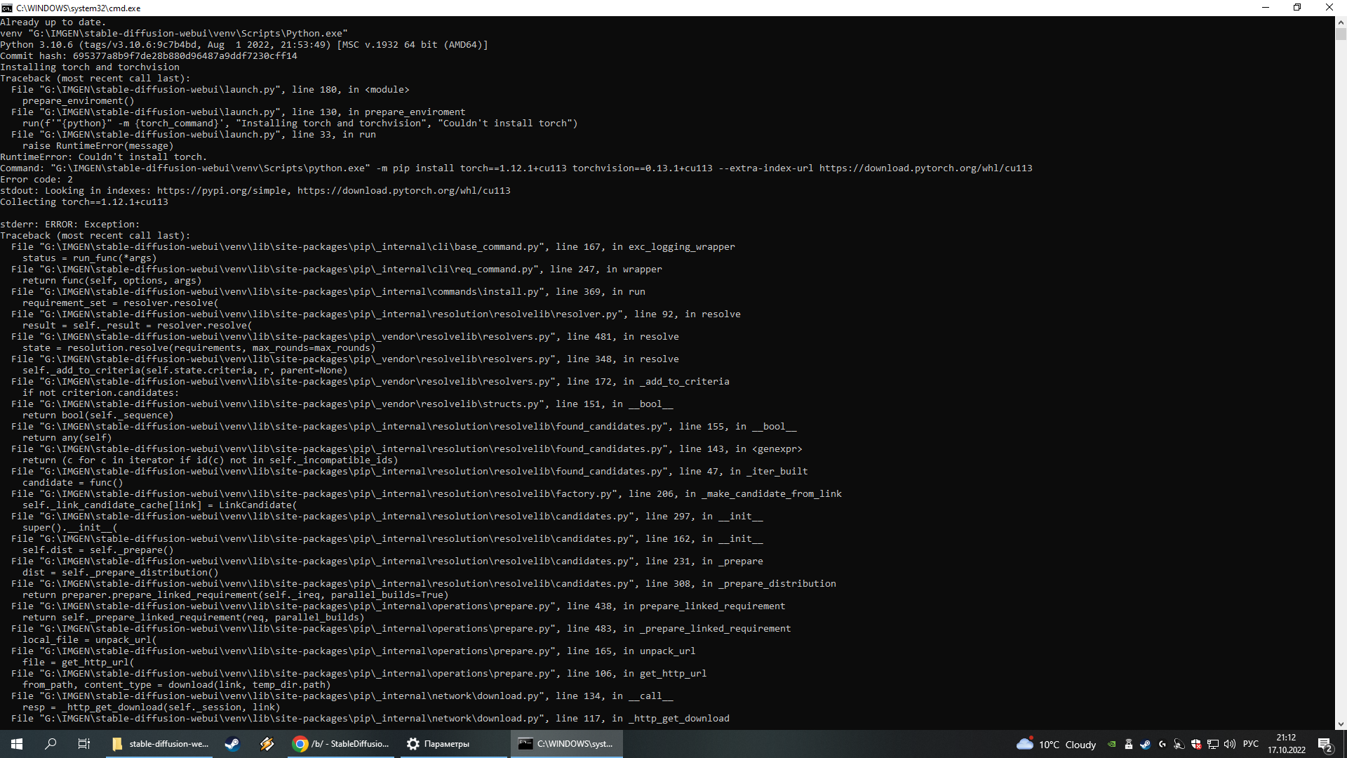Image resolution: width=1347 pixels, height=758 pixels.
Task: Click the cmd.exe taskbar button
Action: (x=565, y=744)
